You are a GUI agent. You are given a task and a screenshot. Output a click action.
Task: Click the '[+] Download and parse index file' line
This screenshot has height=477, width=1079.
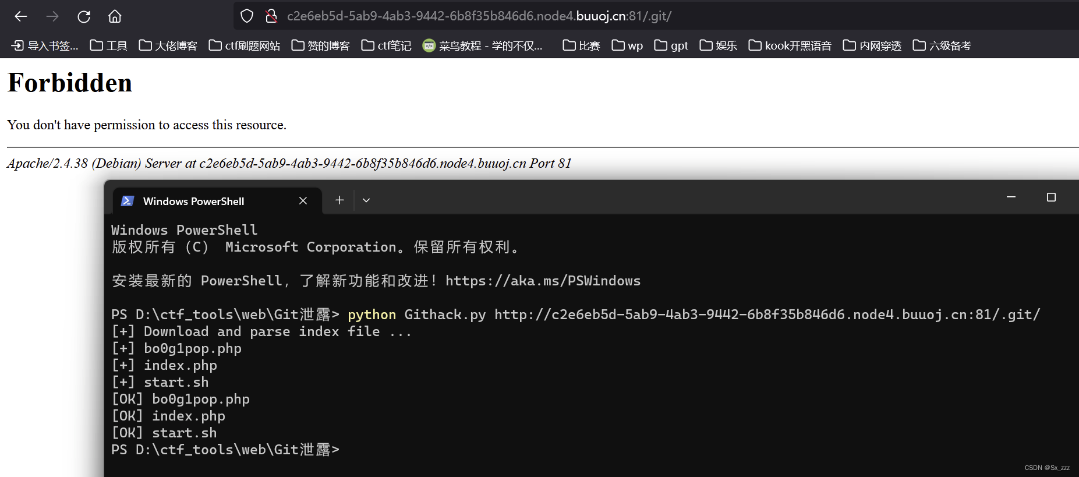pyautogui.click(x=261, y=331)
